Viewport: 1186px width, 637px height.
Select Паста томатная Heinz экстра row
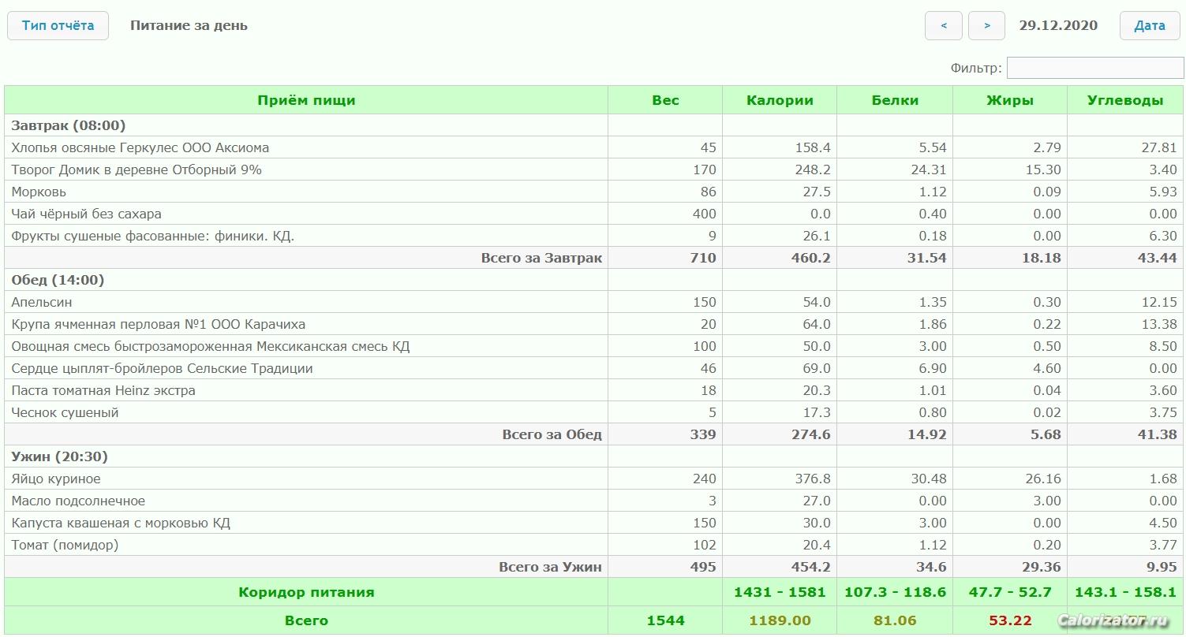tap(593, 390)
